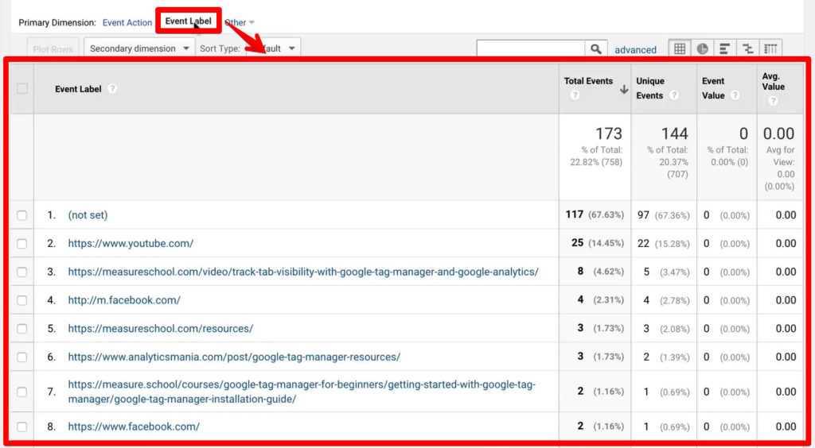Click the Plot Rows button
815x448 pixels.
[53, 49]
